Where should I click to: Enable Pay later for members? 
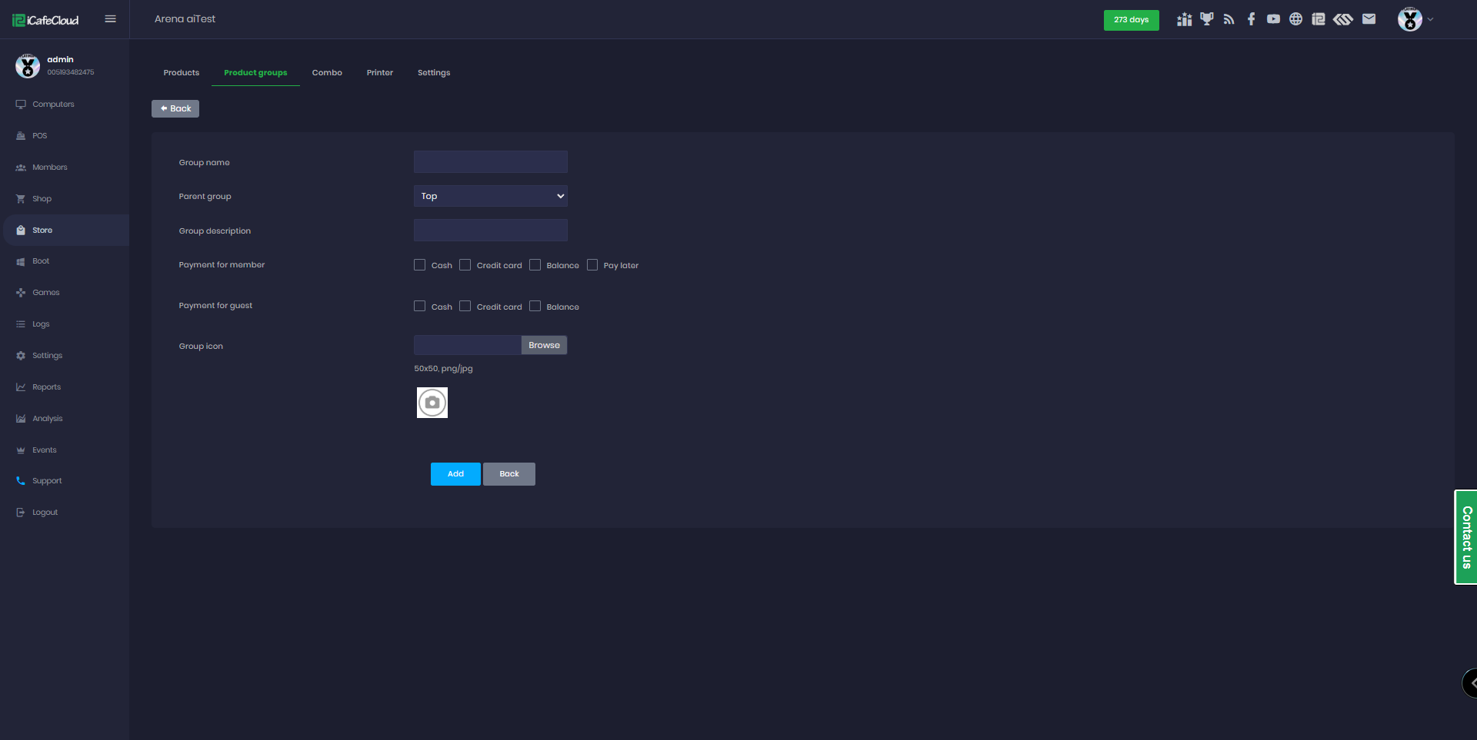(x=592, y=264)
